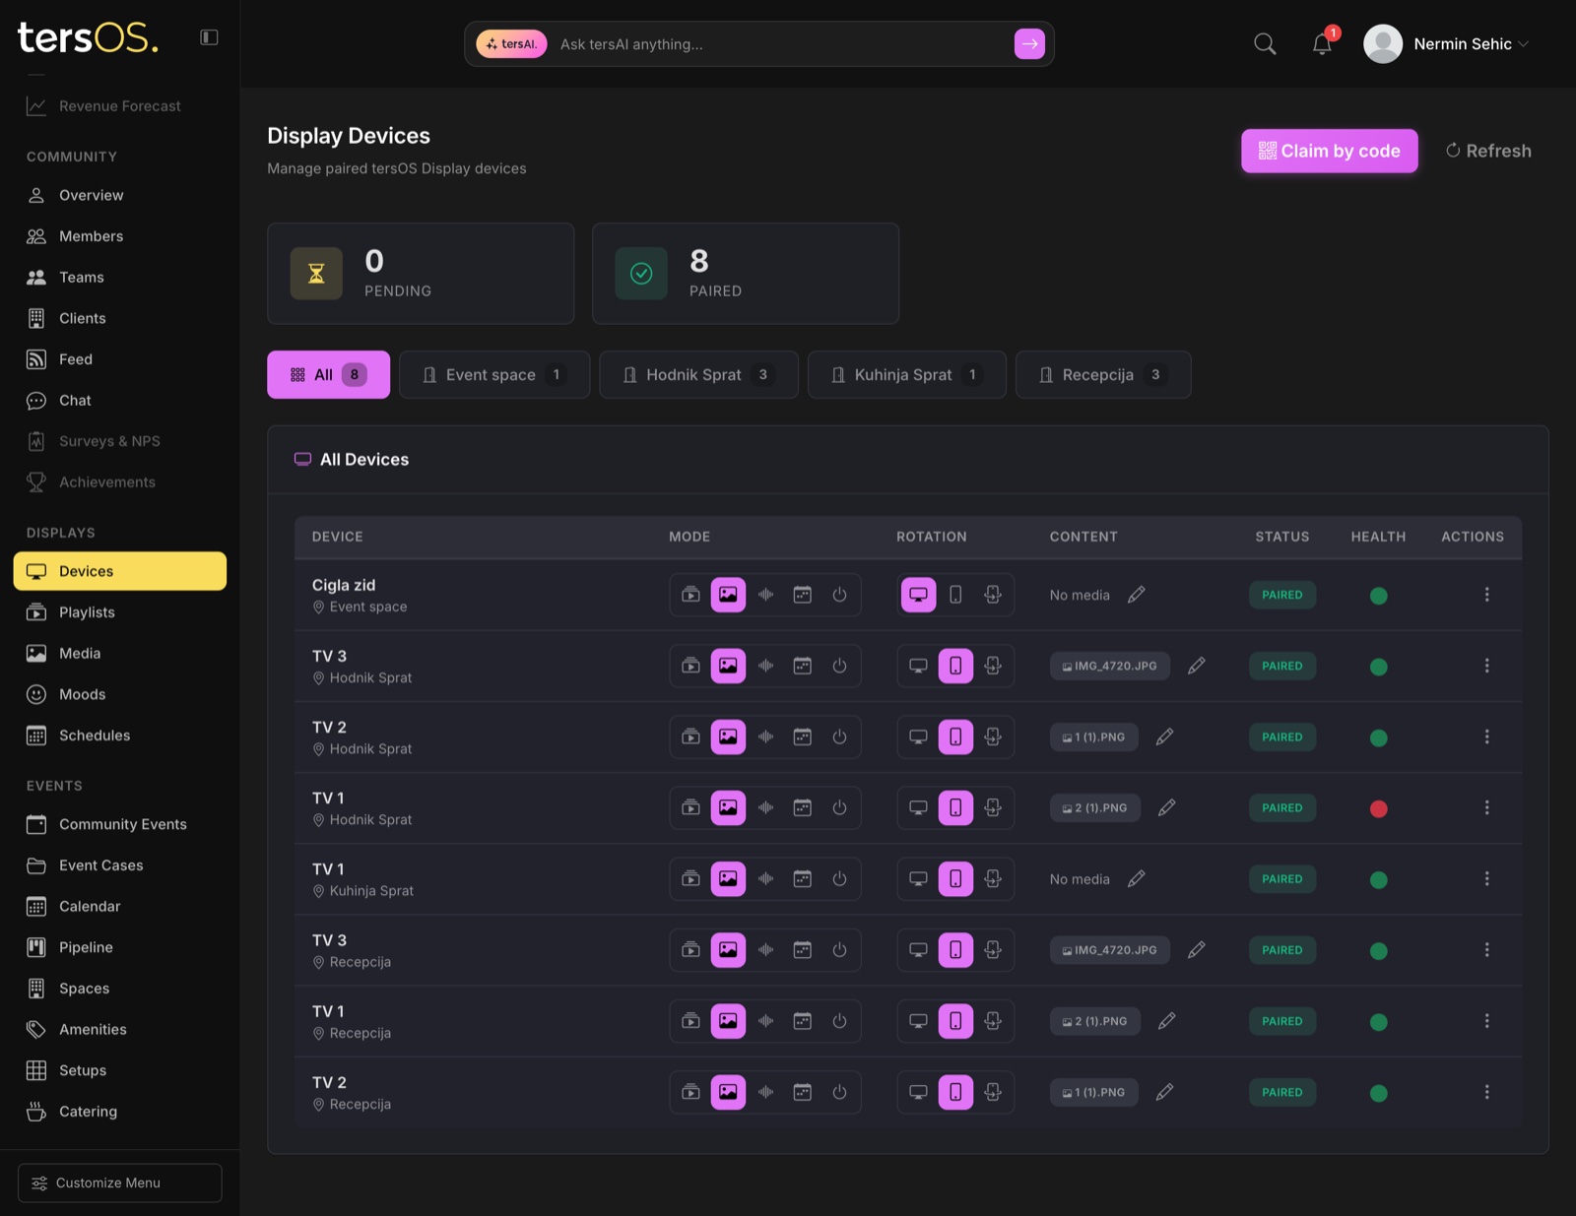Open actions menu for Cigla zid
The height and width of the screenshot is (1216, 1576).
[x=1486, y=595]
